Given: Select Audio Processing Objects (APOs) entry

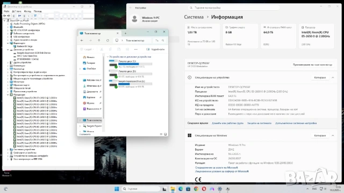Looking at the screenshot, I should pos(29,24).
